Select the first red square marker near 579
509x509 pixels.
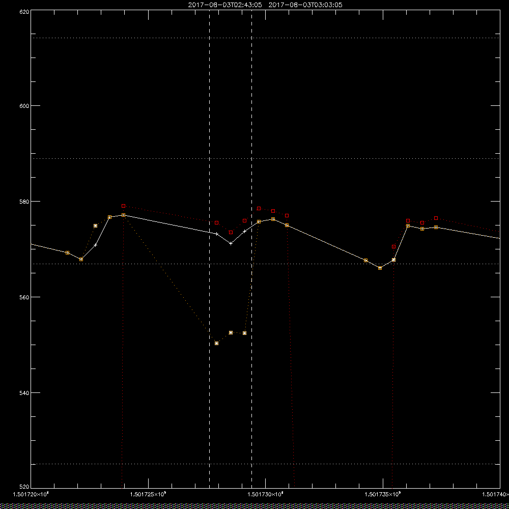123,206
